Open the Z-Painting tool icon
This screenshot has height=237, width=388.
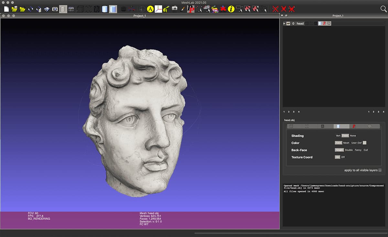coord(183,9)
